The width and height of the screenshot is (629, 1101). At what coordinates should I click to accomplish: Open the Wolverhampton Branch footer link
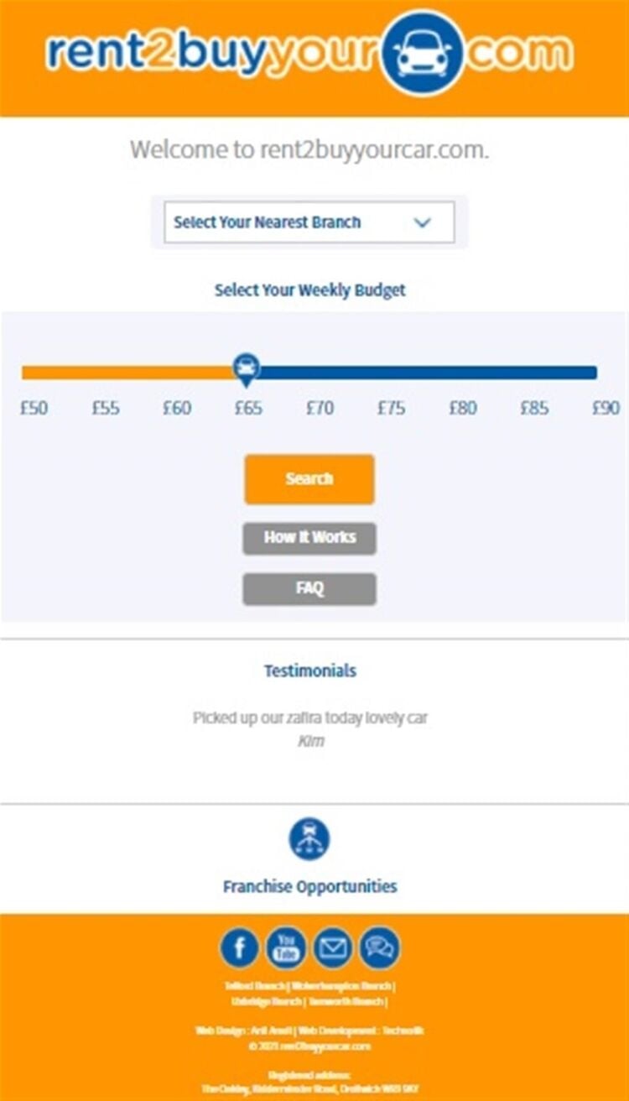coord(342,987)
